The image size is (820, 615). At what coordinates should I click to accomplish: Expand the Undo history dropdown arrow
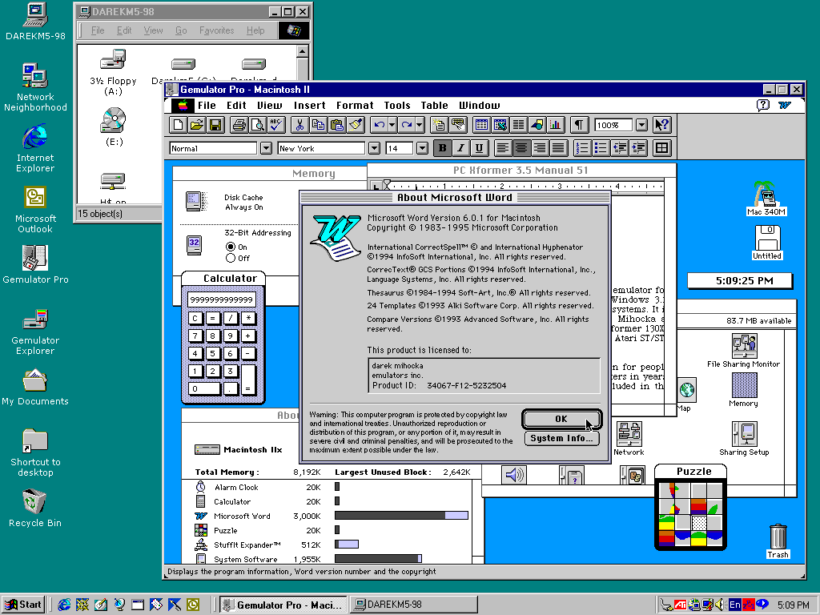coord(392,125)
